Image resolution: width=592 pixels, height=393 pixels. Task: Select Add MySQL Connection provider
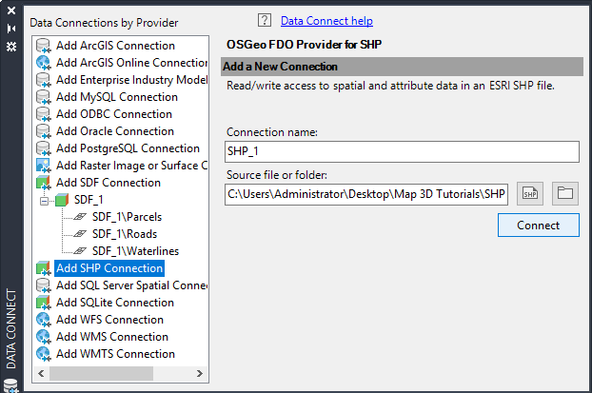116,97
